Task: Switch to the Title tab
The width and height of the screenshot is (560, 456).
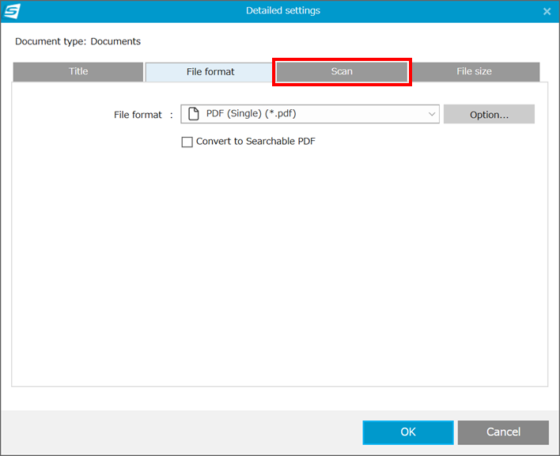Action: coord(78,71)
